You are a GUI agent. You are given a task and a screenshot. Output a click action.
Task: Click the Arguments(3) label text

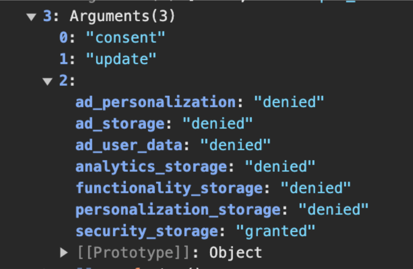(x=122, y=16)
